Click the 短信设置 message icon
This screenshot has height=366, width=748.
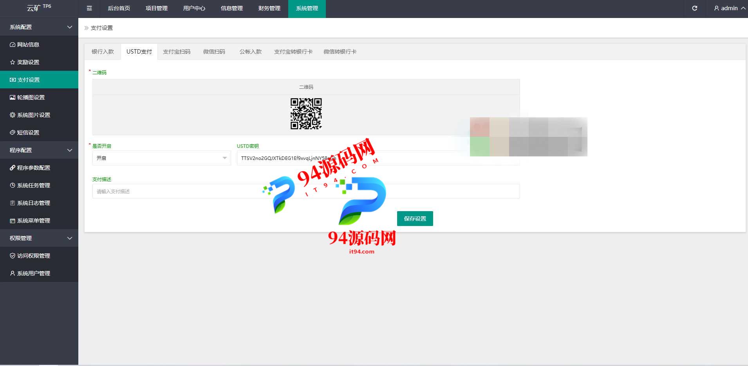[13, 133]
